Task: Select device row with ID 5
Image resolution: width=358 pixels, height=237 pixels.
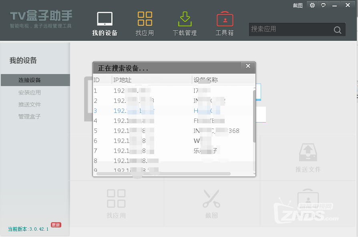Action: coord(173,131)
